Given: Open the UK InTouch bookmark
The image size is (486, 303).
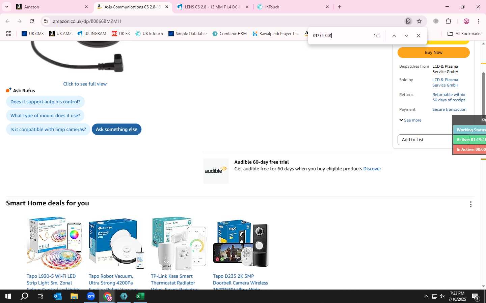Looking at the screenshot, I should [149, 34].
